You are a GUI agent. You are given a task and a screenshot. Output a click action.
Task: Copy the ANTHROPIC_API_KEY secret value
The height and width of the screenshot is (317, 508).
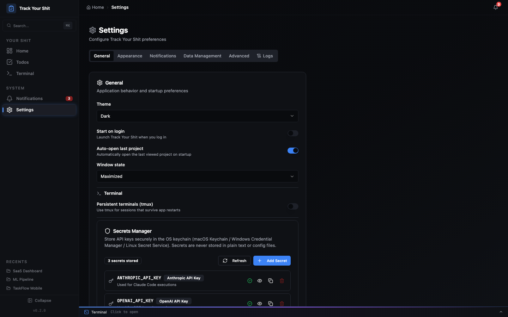pyautogui.click(x=271, y=281)
